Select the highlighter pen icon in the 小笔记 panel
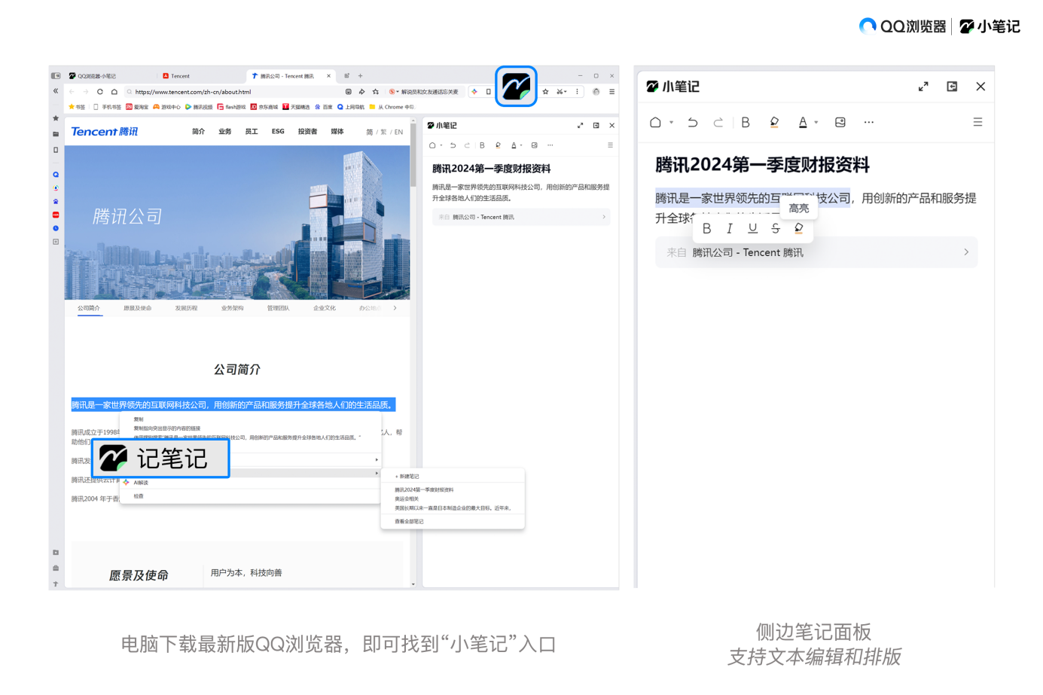Image resolution: width=1043 pixels, height=695 pixels. coord(774,122)
